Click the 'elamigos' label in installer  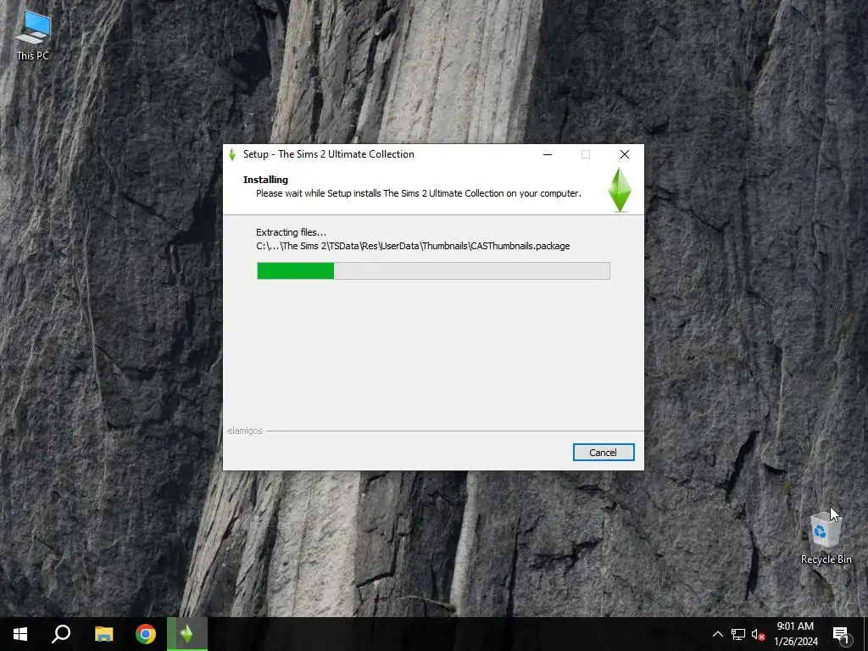pyautogui.click(x=245, y=431)
